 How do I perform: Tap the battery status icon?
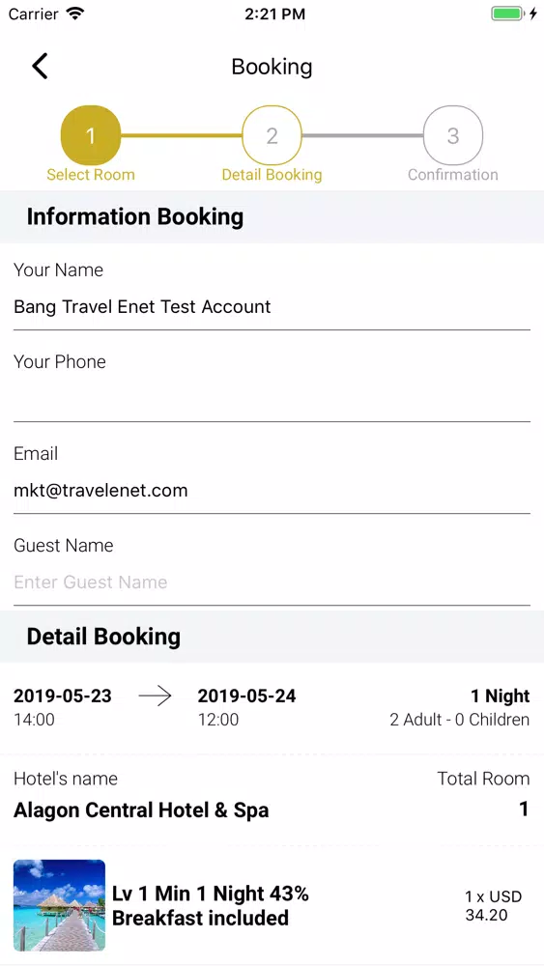pos(507,14)
